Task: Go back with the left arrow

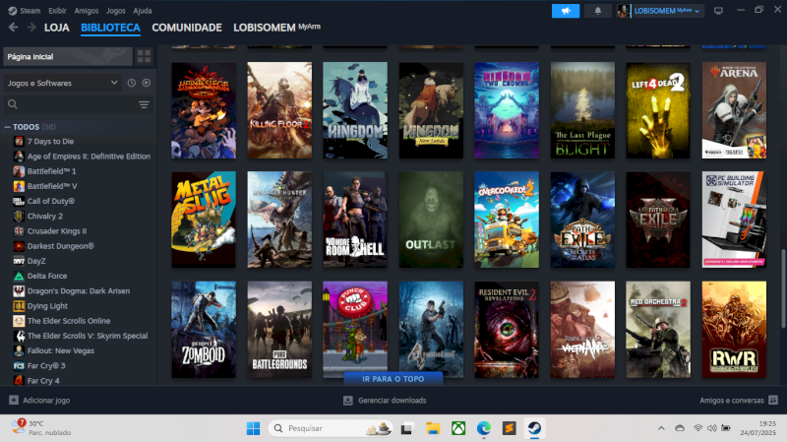Action: tap(14, 28)
